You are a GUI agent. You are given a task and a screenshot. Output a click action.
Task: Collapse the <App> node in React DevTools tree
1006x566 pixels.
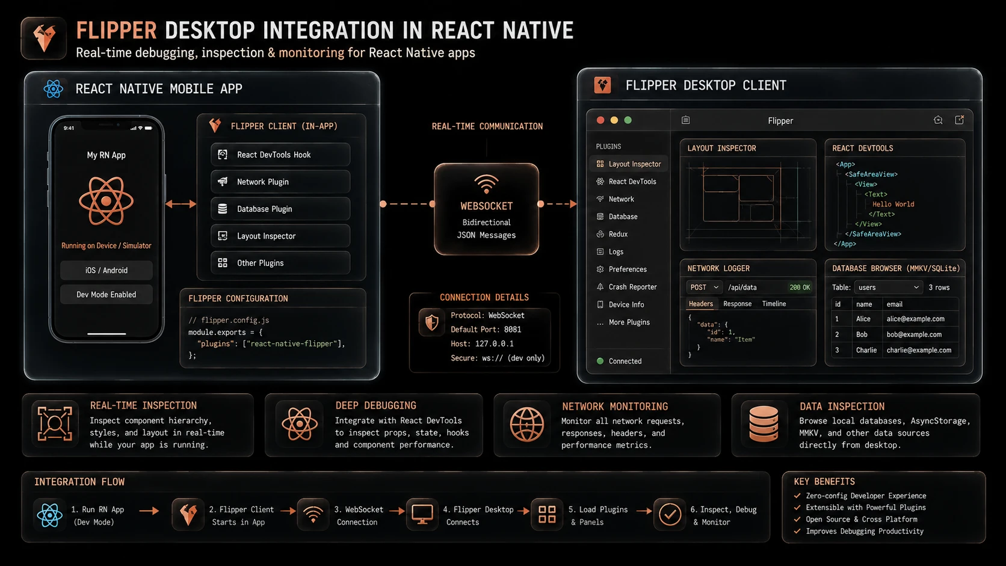coord(845,164)
